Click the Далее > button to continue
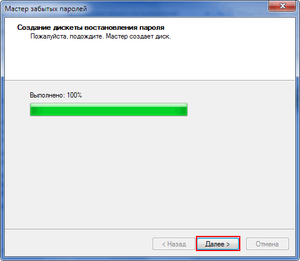This screenshot has width=300, height=261. 218,243
